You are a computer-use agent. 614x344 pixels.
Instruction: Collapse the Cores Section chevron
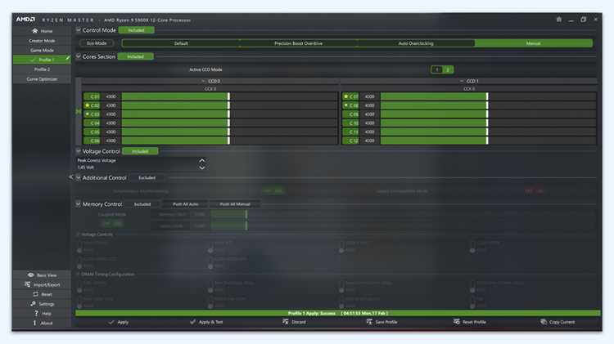pos(79,56)
